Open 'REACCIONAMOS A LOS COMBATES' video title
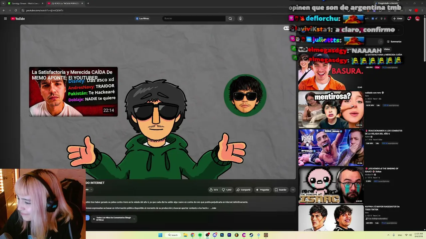The image size is (426, 239). pyautogui.click(x=384, y=132)
